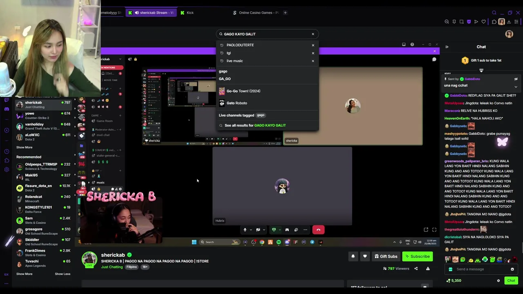Open Discord in the Opera GX sidebar

click(7, 109)
